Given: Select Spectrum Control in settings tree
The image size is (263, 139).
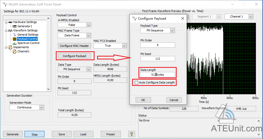Looking at the screenshot, I should (28, 43).
